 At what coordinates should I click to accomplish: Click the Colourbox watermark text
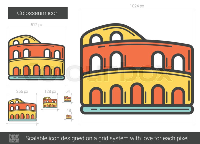point(100,72)
